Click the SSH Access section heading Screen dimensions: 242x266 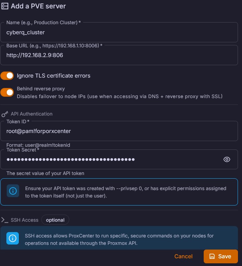tap(25, 220)
